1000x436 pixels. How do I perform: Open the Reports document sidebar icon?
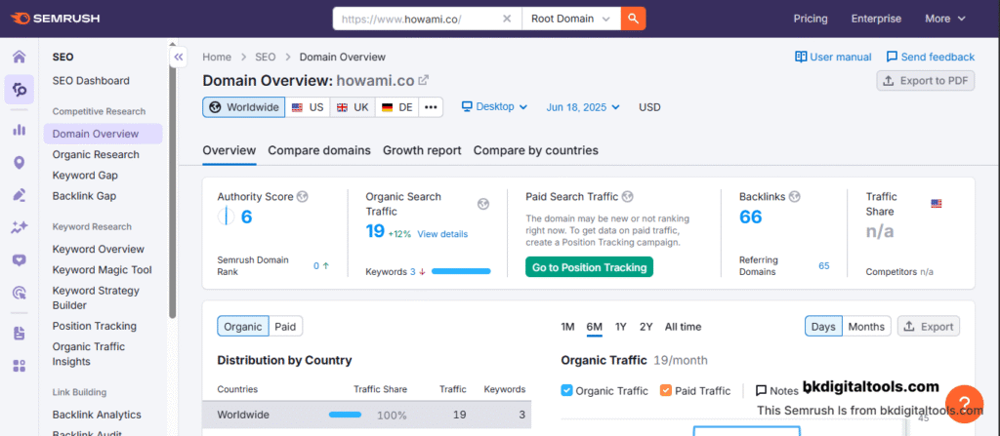(x=20, y=333)
